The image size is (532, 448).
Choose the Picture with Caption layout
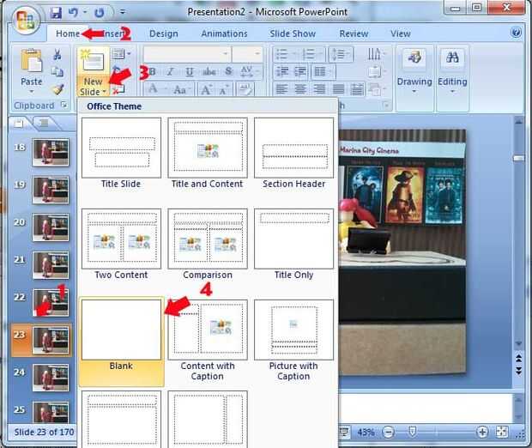[x=293, y=341]
